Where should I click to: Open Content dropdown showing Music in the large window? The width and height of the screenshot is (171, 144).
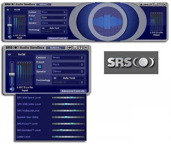pos(54,12)
